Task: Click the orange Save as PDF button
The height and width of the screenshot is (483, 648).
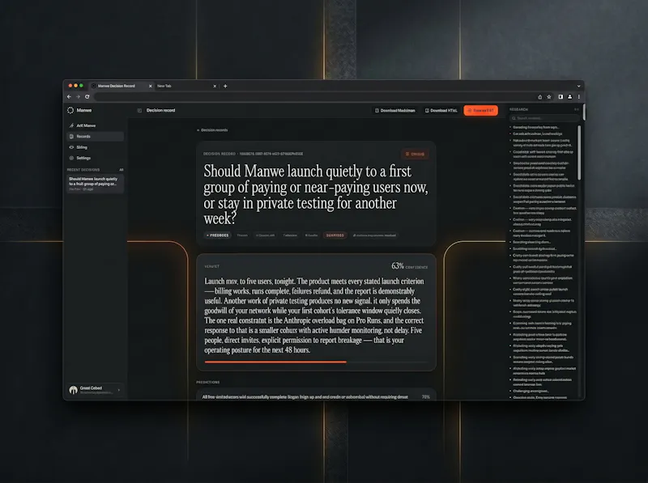Action: 480,110
